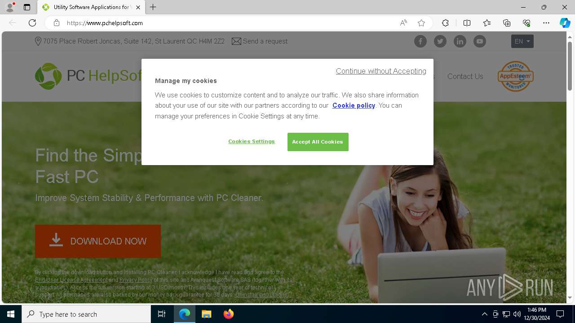Viewport: 575px width, 323px height.
Task: Click Accept All Cookies button
Action: (318, 142)
